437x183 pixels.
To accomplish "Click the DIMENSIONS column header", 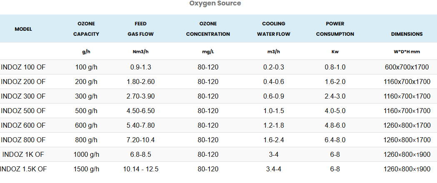I will (x=407, y=34).
